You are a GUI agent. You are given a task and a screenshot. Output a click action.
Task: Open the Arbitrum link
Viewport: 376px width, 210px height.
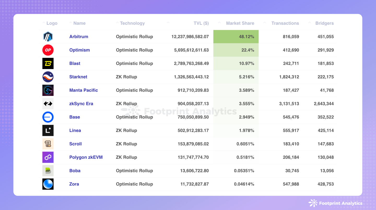(x=79, y=36)
